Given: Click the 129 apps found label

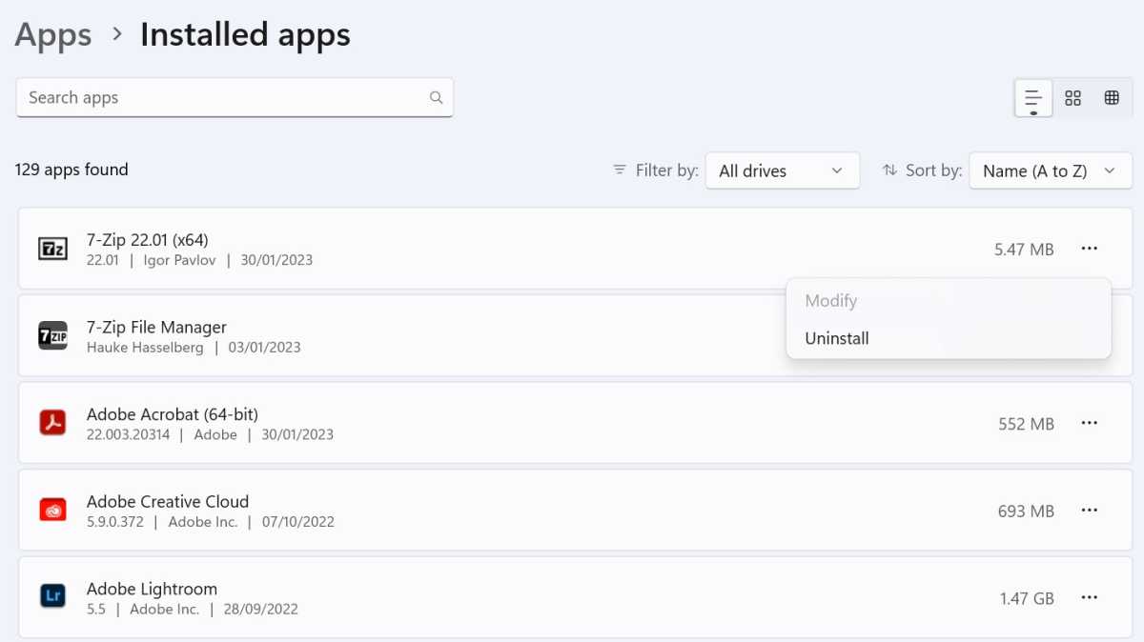Looking at the screenshot, I should click(71, 170).
